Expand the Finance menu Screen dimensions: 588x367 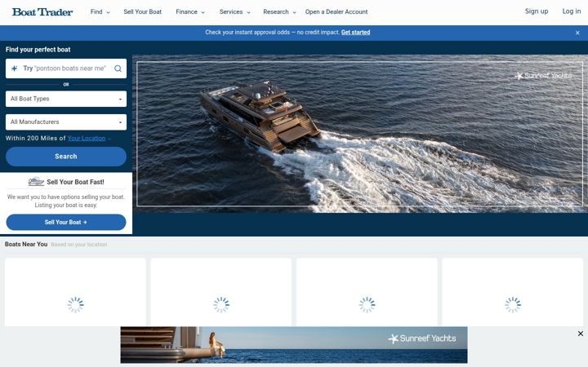point(190,12)
